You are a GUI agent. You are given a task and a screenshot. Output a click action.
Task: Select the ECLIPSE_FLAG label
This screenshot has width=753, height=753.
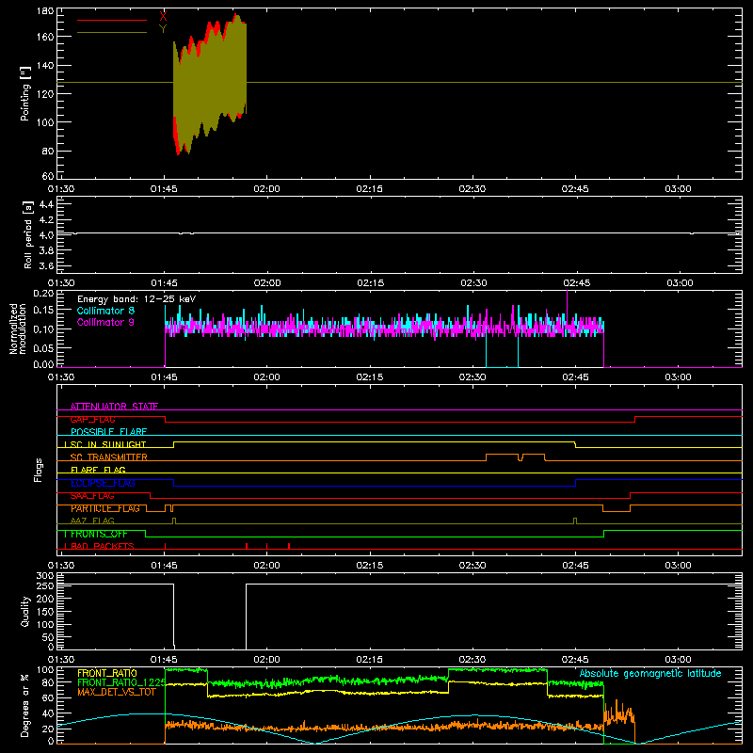pos(103,483)
